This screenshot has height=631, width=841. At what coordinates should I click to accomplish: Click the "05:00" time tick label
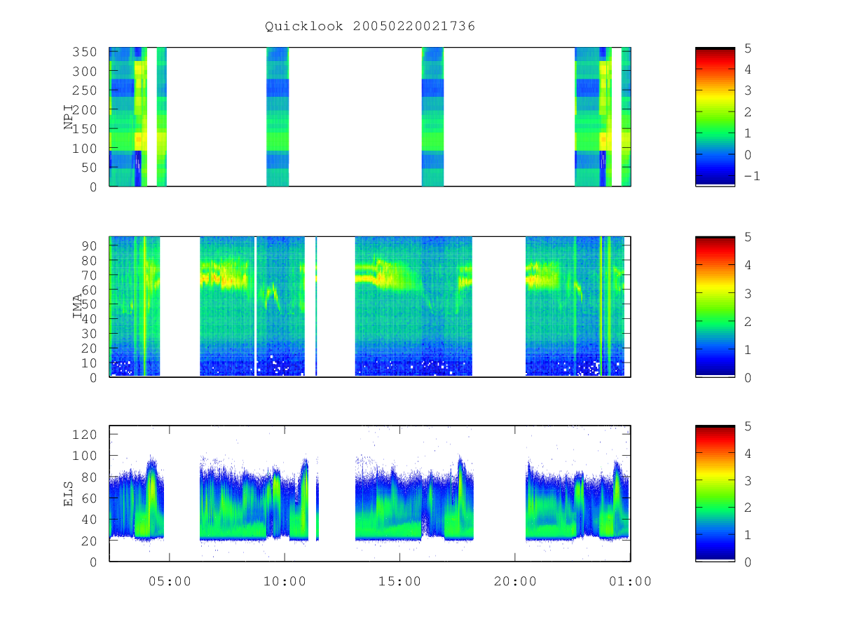[x=170, y=581]
